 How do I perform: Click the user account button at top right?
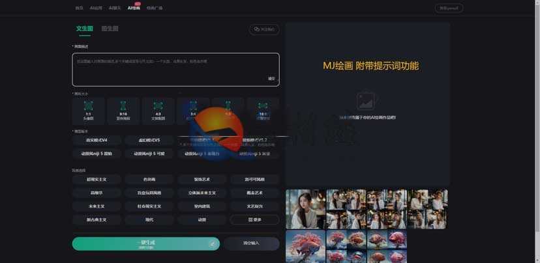point(449,8)
